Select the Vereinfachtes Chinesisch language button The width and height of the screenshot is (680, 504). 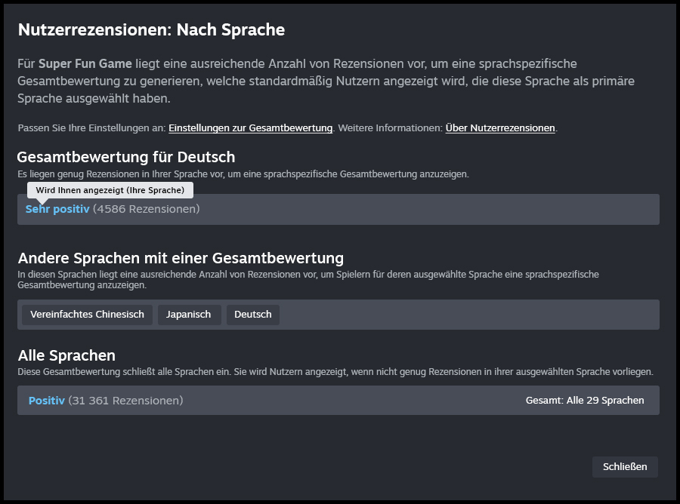[87, 315]
